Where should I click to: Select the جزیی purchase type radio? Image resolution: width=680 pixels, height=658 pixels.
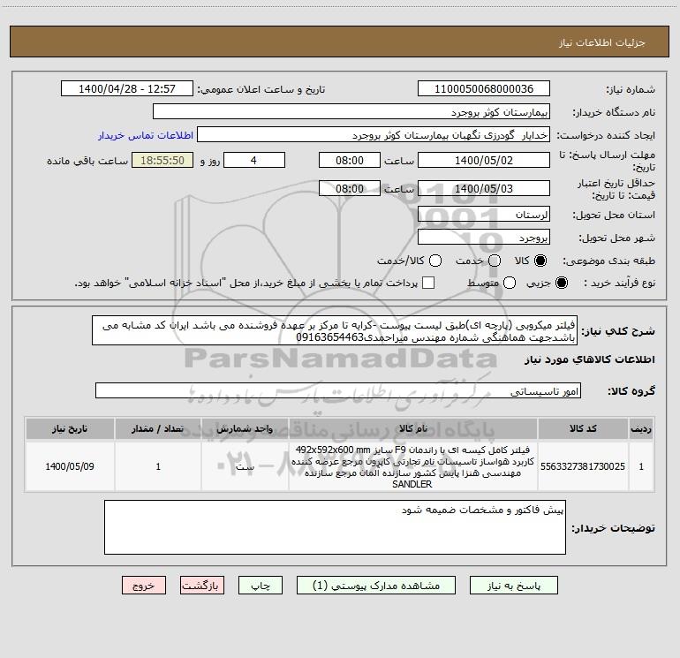pyautogui.click(x=562, y=283)
